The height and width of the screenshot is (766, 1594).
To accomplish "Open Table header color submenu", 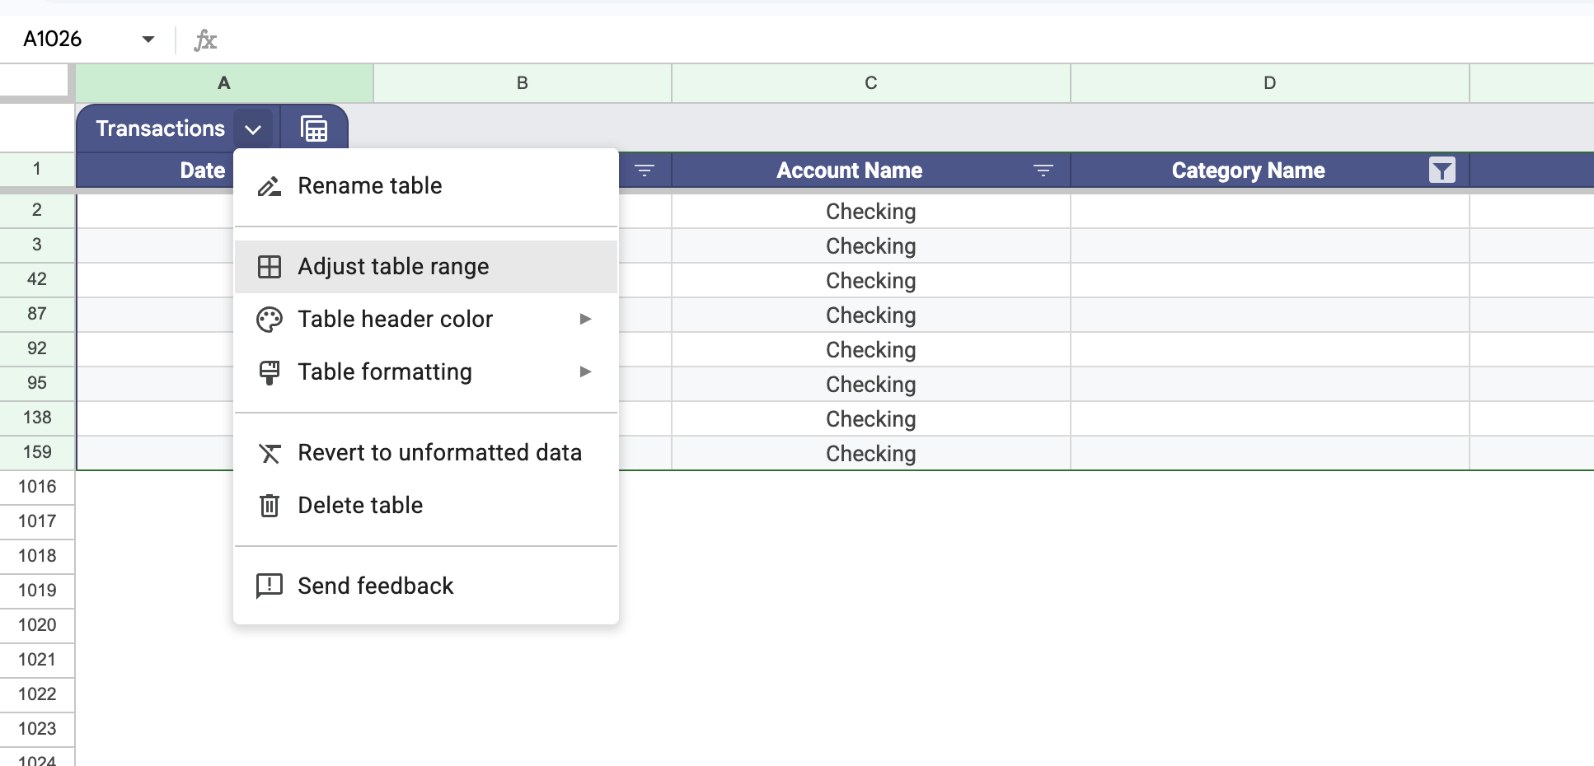I will [x=426, y=320].
